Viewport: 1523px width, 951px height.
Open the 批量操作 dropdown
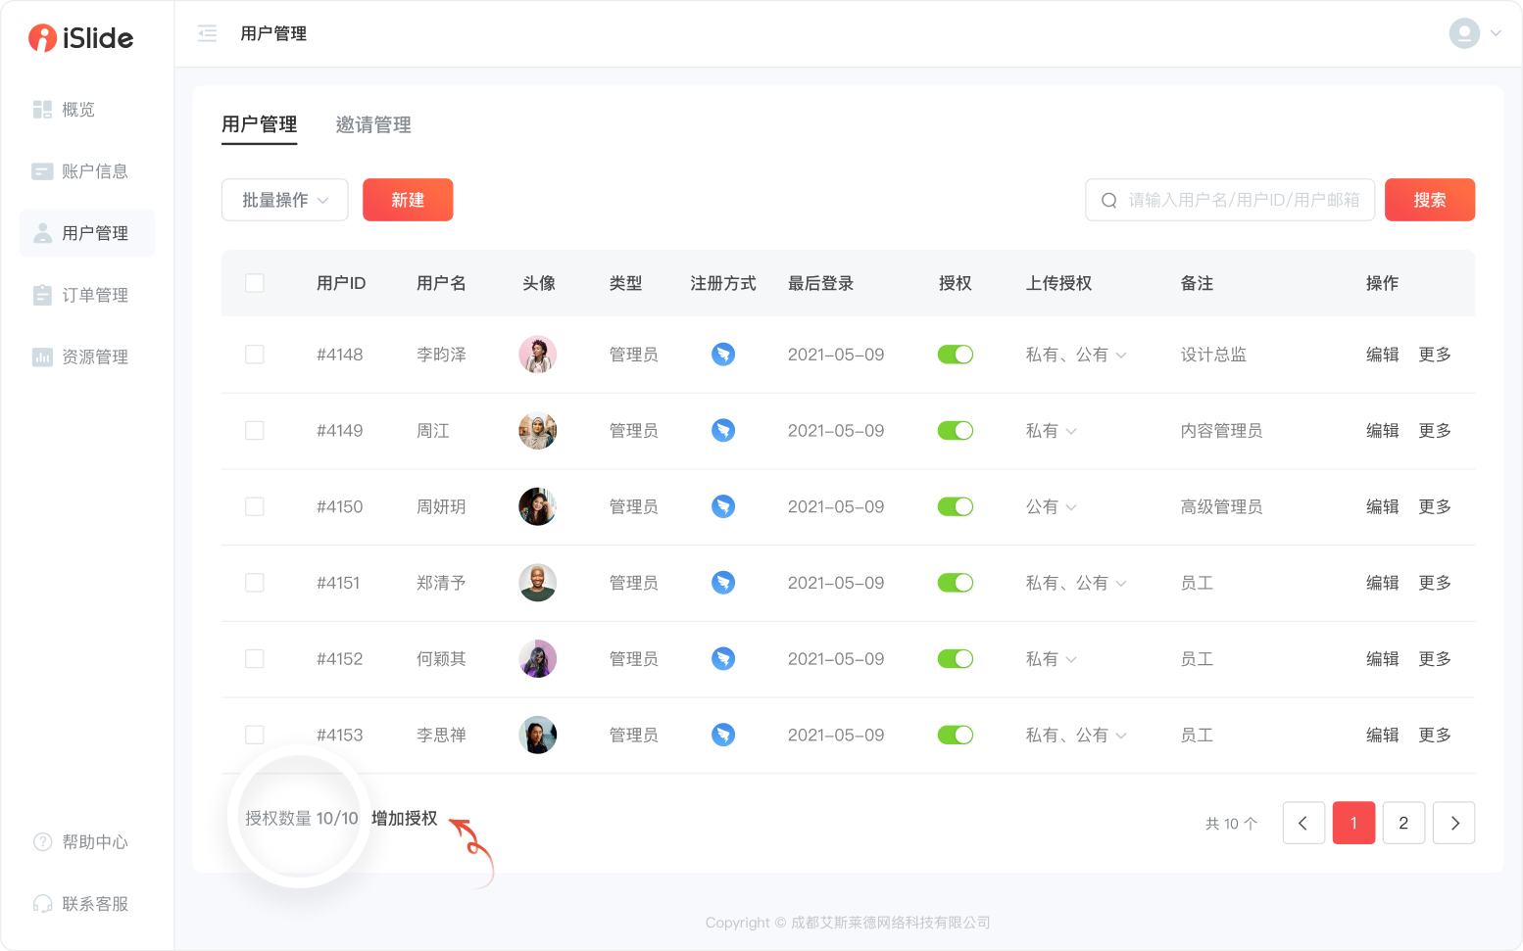(284, 200)
